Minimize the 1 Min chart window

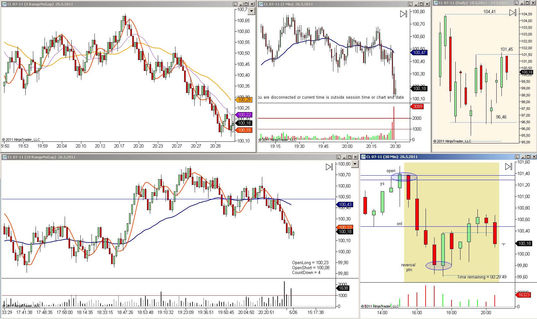pos(416,4)
